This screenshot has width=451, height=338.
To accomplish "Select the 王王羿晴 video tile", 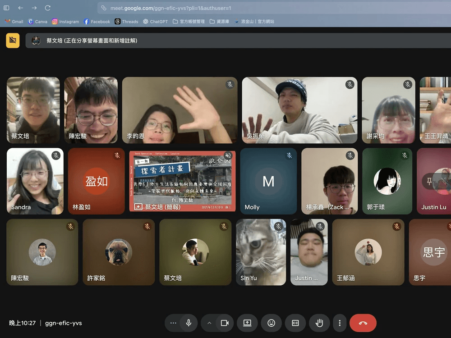I will [x=436, y=110].
